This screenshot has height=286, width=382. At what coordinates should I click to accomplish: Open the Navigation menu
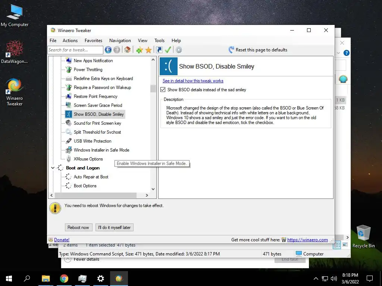click(120, 41)
